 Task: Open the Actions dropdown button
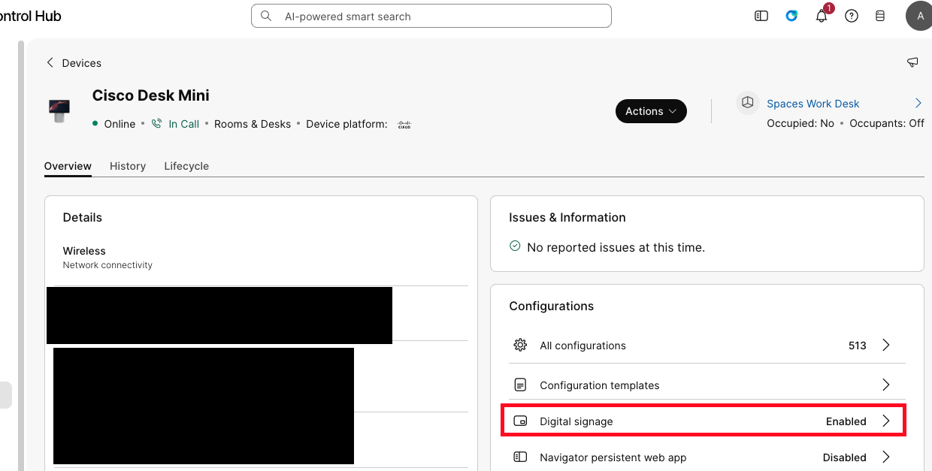651,111
